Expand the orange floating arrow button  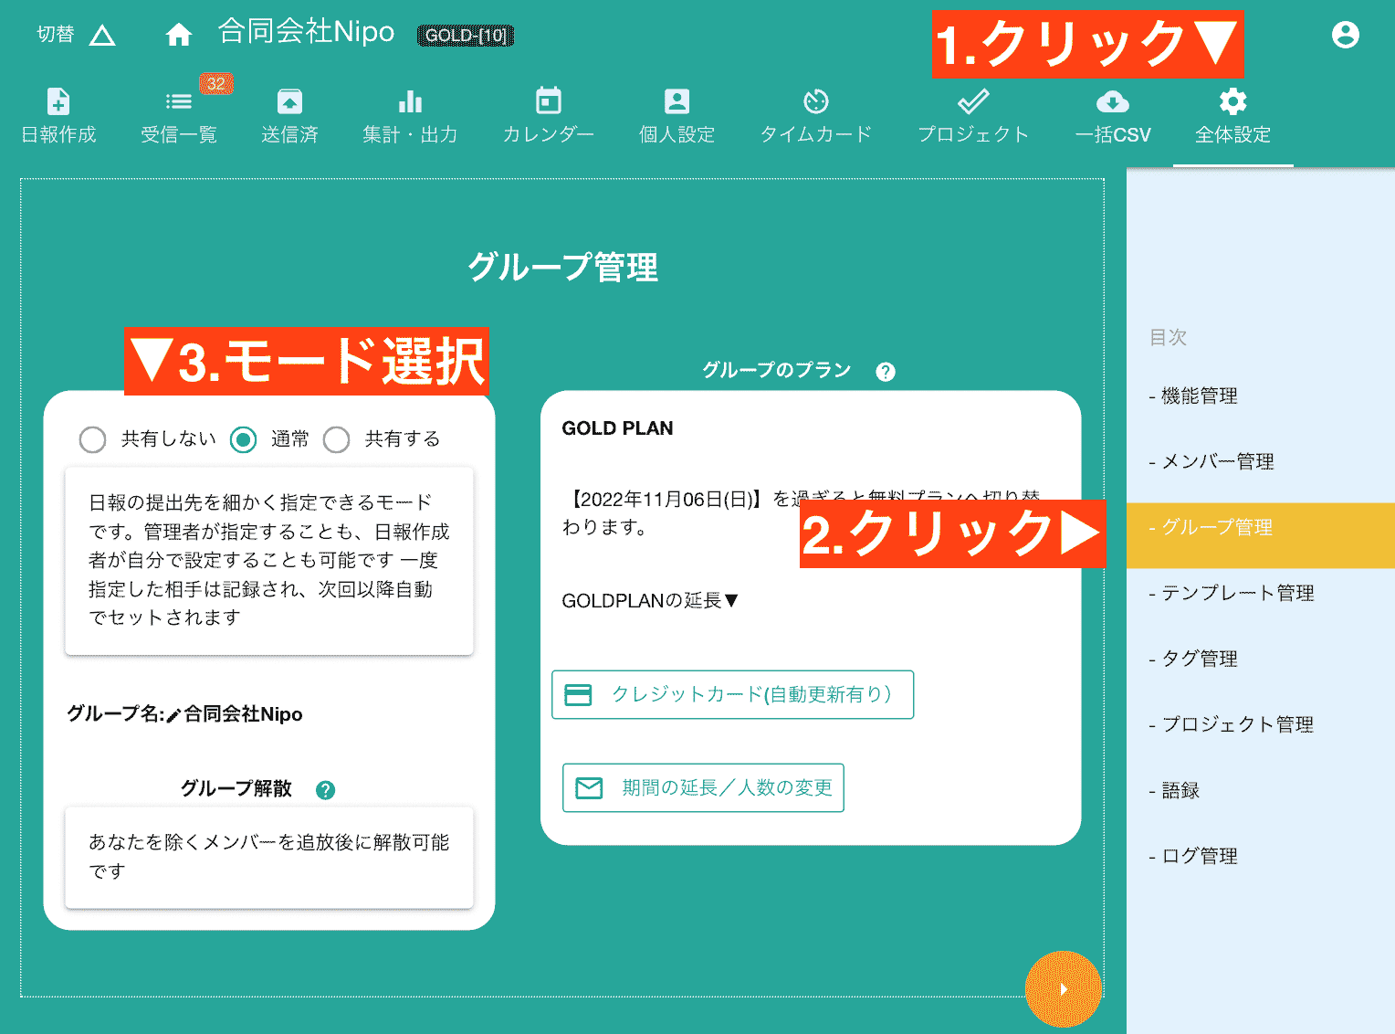(1063, 988)
